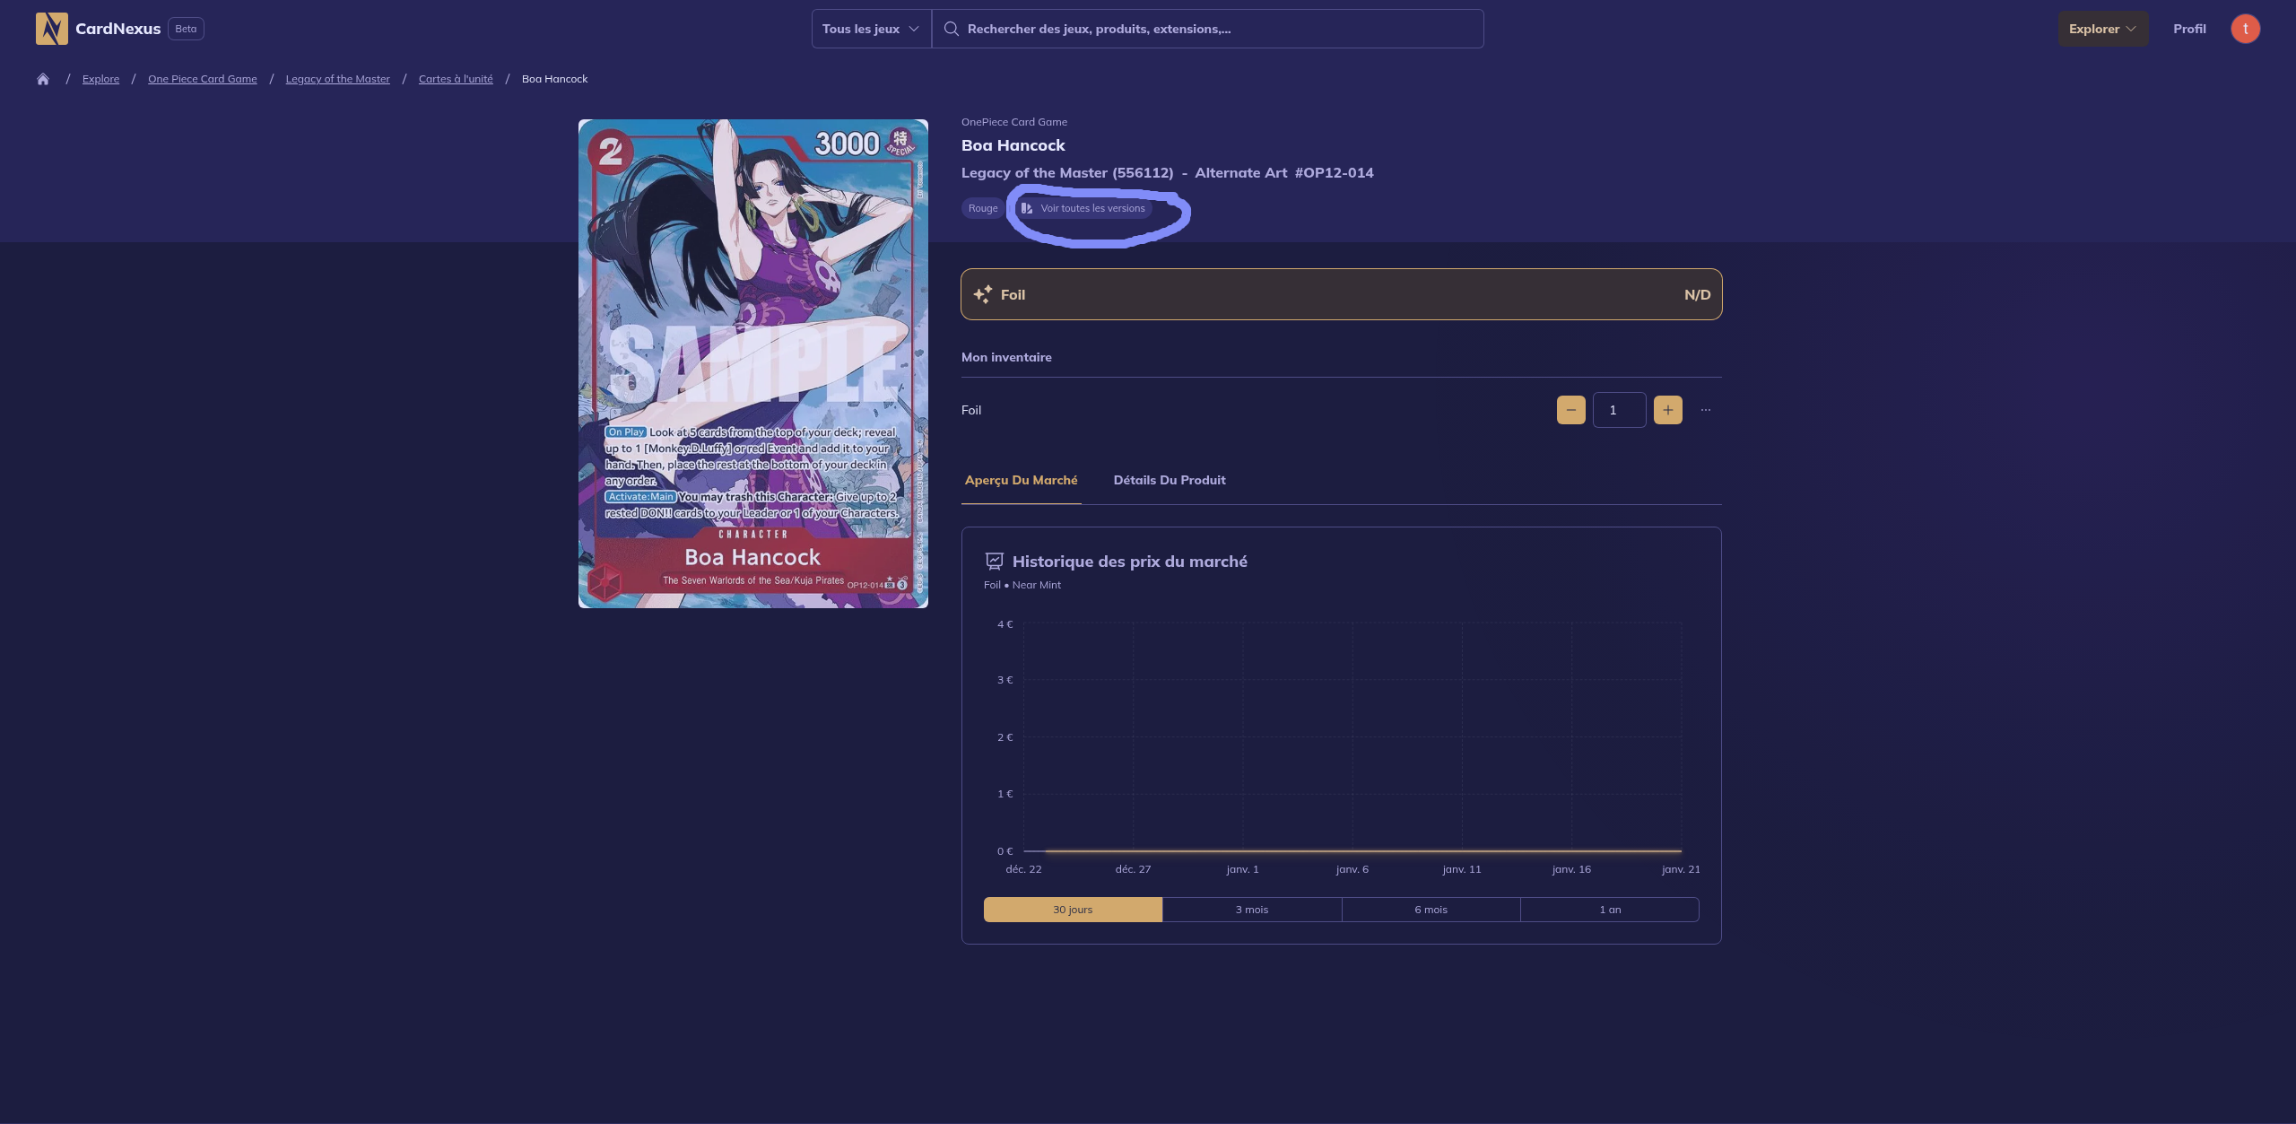
Task: Switch chart range to 3 mois
Action: (1251, 910)
